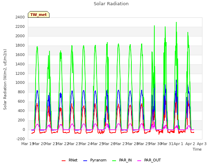Toggle the Pyranom series via its legend label
Viewport: 223px width, 167px height.
click(x=98, y=160)
